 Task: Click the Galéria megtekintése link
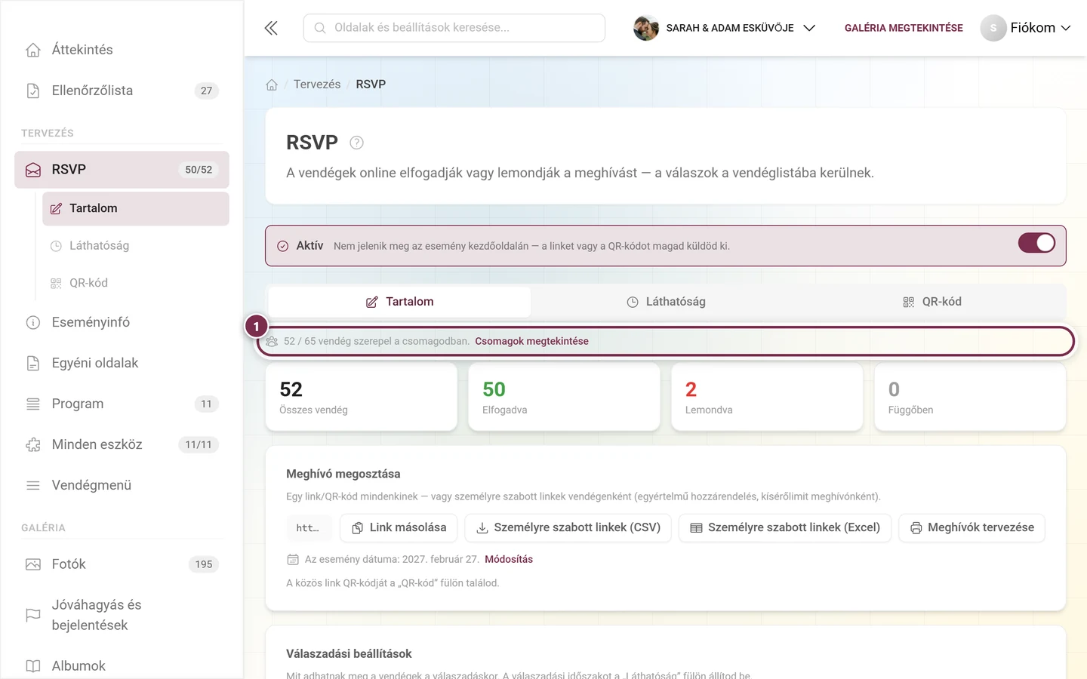(904, 28)
